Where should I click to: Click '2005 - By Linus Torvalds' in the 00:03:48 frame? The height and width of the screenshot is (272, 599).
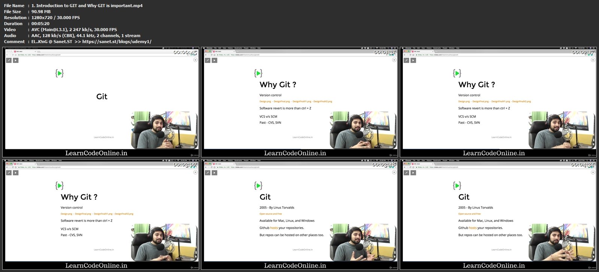[277, 208]
